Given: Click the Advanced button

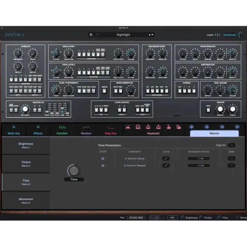Looking at the screenshot, I should tap(229, 35).
